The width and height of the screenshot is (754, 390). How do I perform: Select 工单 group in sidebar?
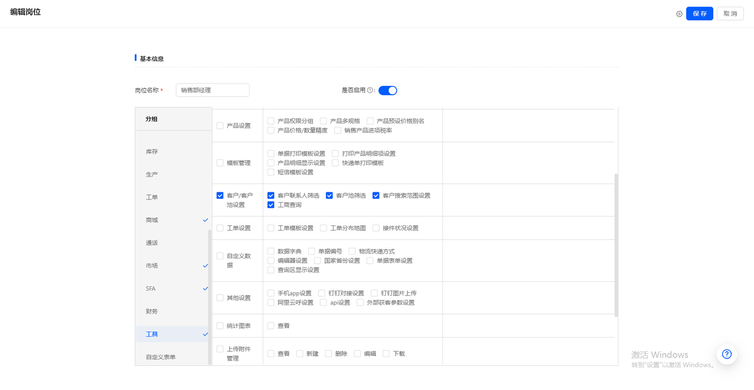(x=173, y=198)
